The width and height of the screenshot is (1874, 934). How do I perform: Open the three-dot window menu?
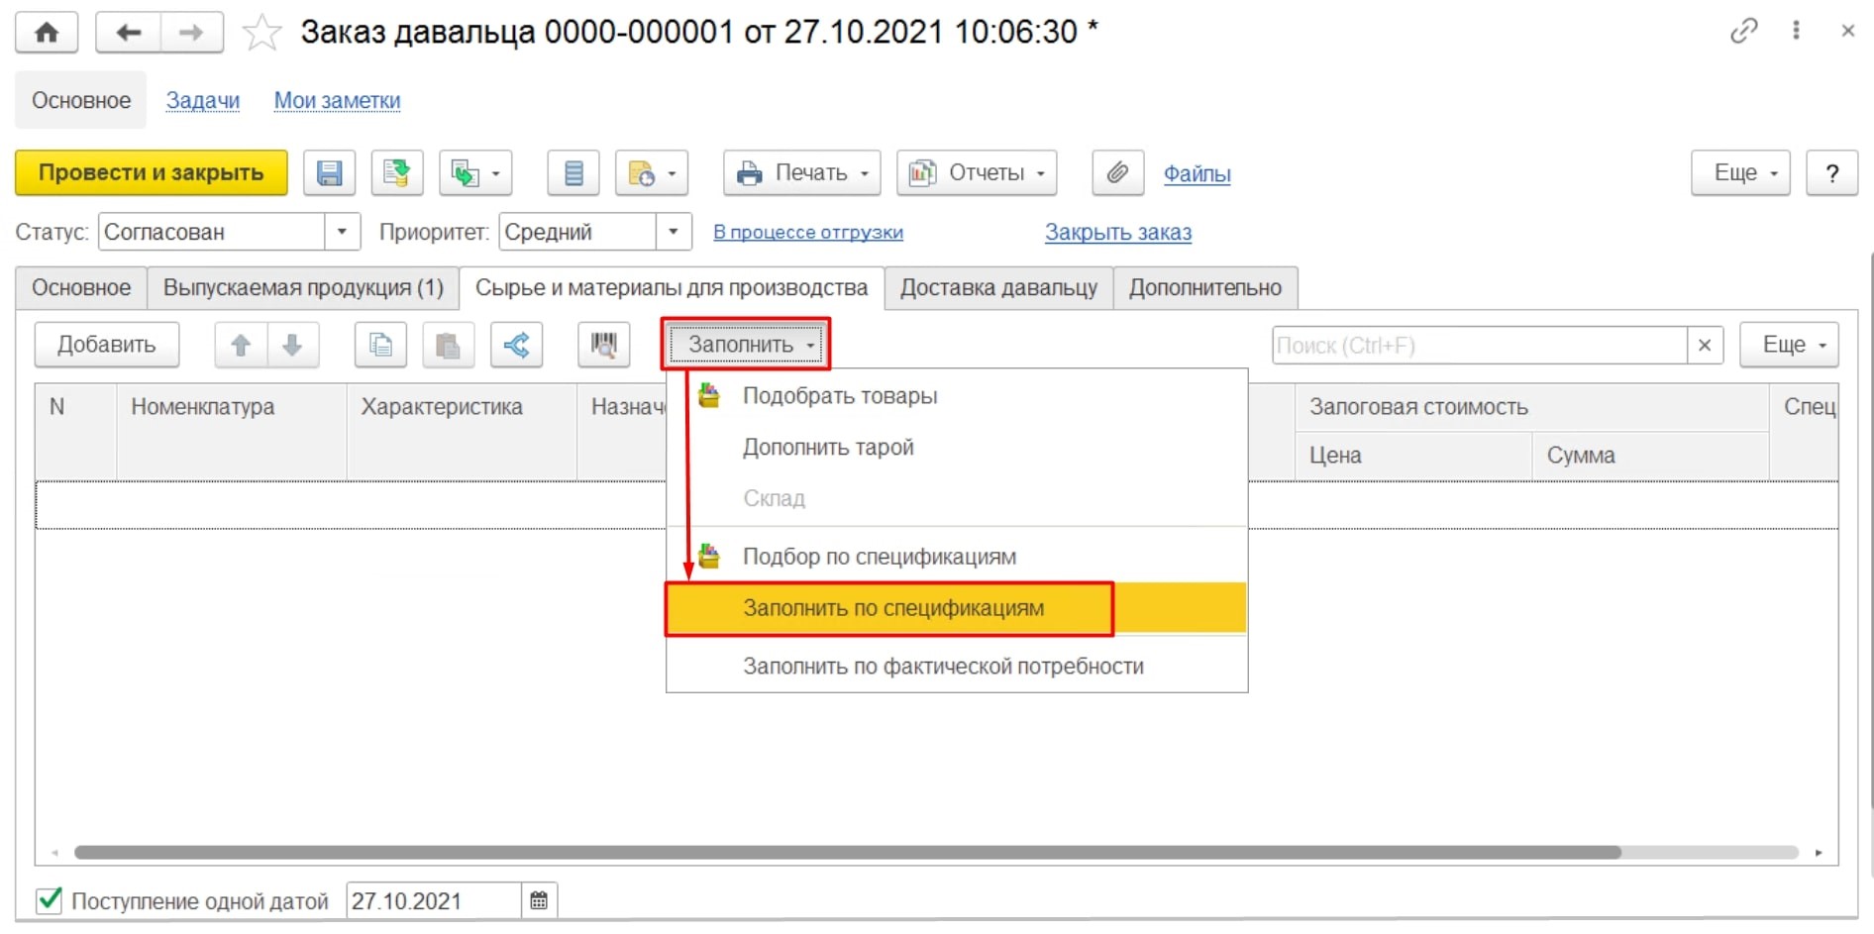1796,31
